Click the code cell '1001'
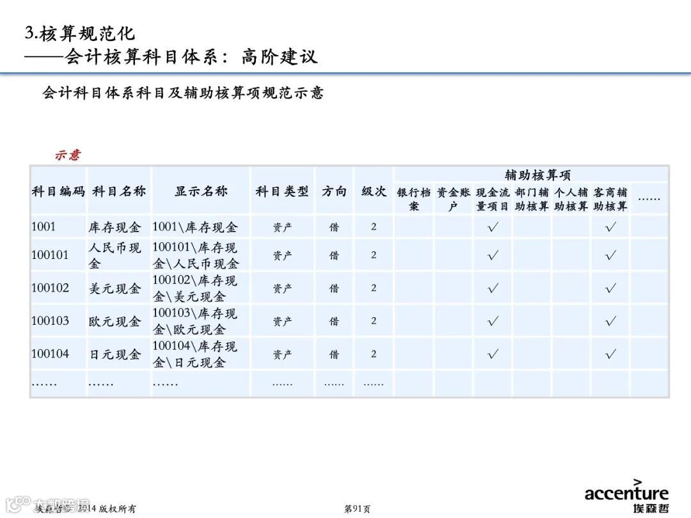This screenshot has width=691, height=518. (44, 227)
